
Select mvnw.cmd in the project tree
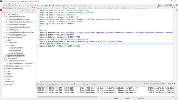click(10, 81)
